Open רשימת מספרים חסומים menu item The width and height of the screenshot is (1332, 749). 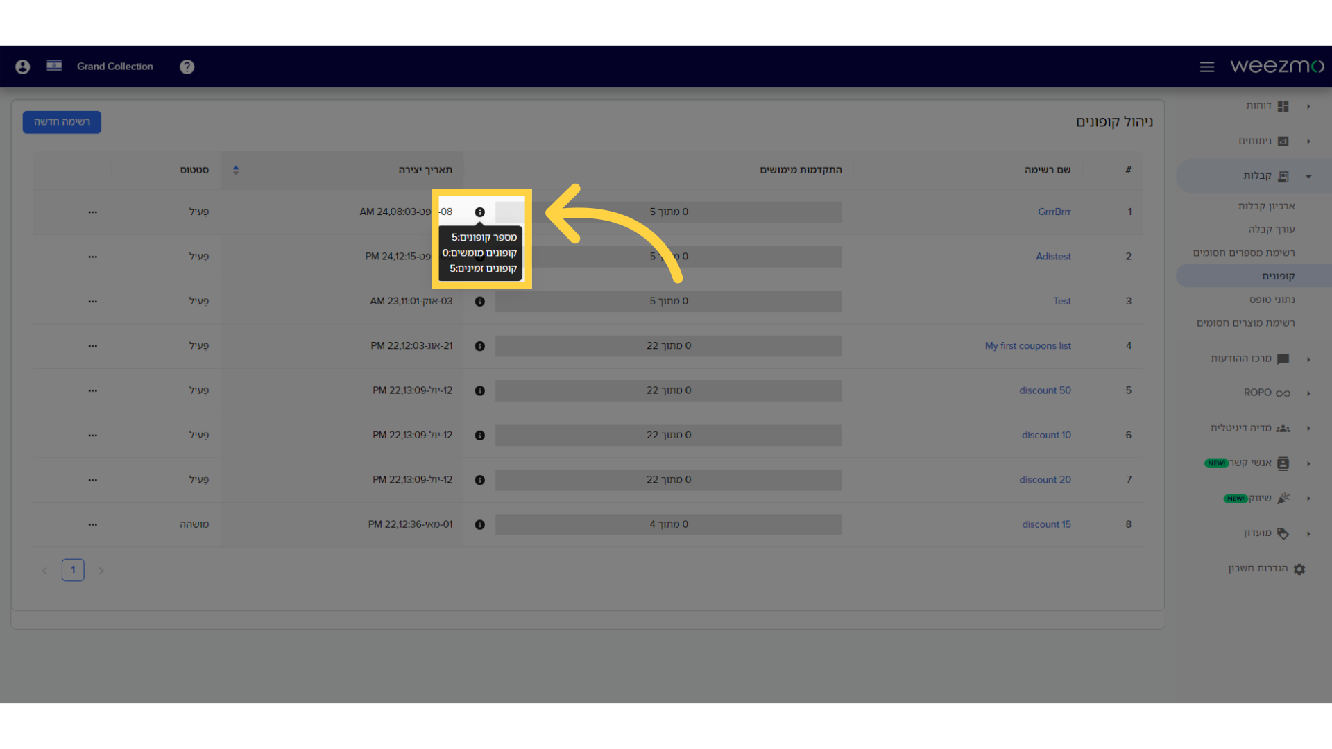(x=1244, y=253)
